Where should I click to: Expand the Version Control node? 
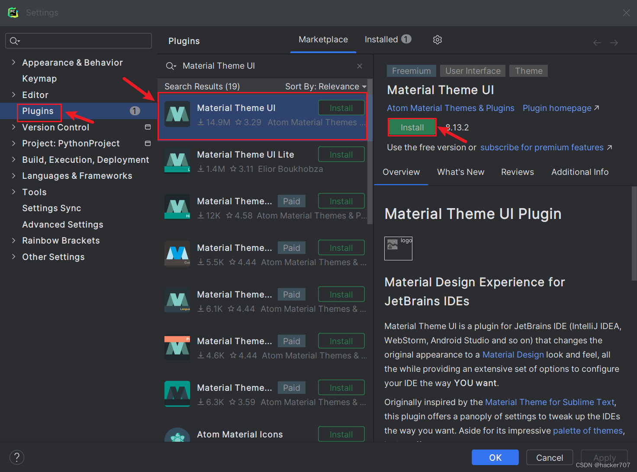point(13,127)
